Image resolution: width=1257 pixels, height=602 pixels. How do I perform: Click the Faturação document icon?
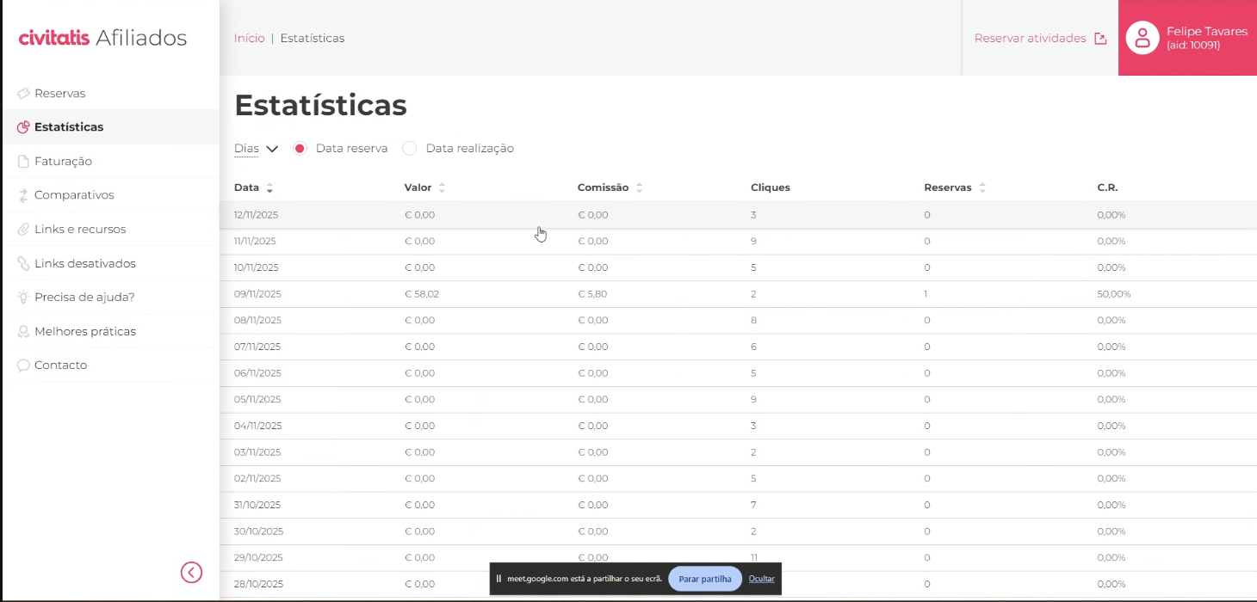[23, 161]
